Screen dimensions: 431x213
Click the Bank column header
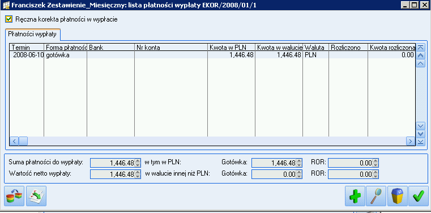coord(111,47)
